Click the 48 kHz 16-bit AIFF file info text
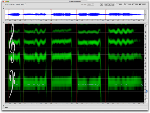Image resolution: width=150 pixels, height=113 pixels. click(10, 4)
